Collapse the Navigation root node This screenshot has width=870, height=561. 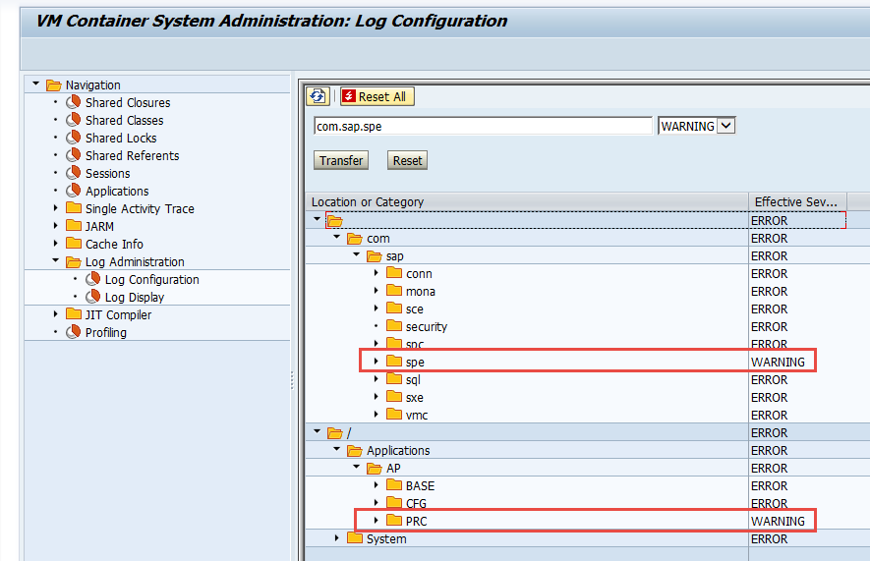click(36, 84)
